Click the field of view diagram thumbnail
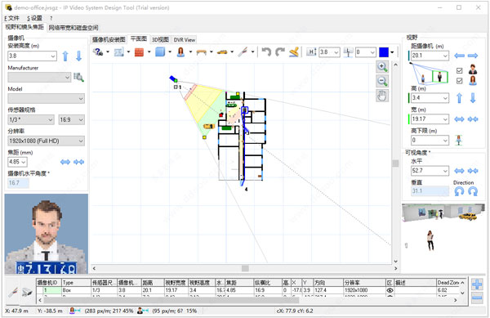 (x=429, y=74)
